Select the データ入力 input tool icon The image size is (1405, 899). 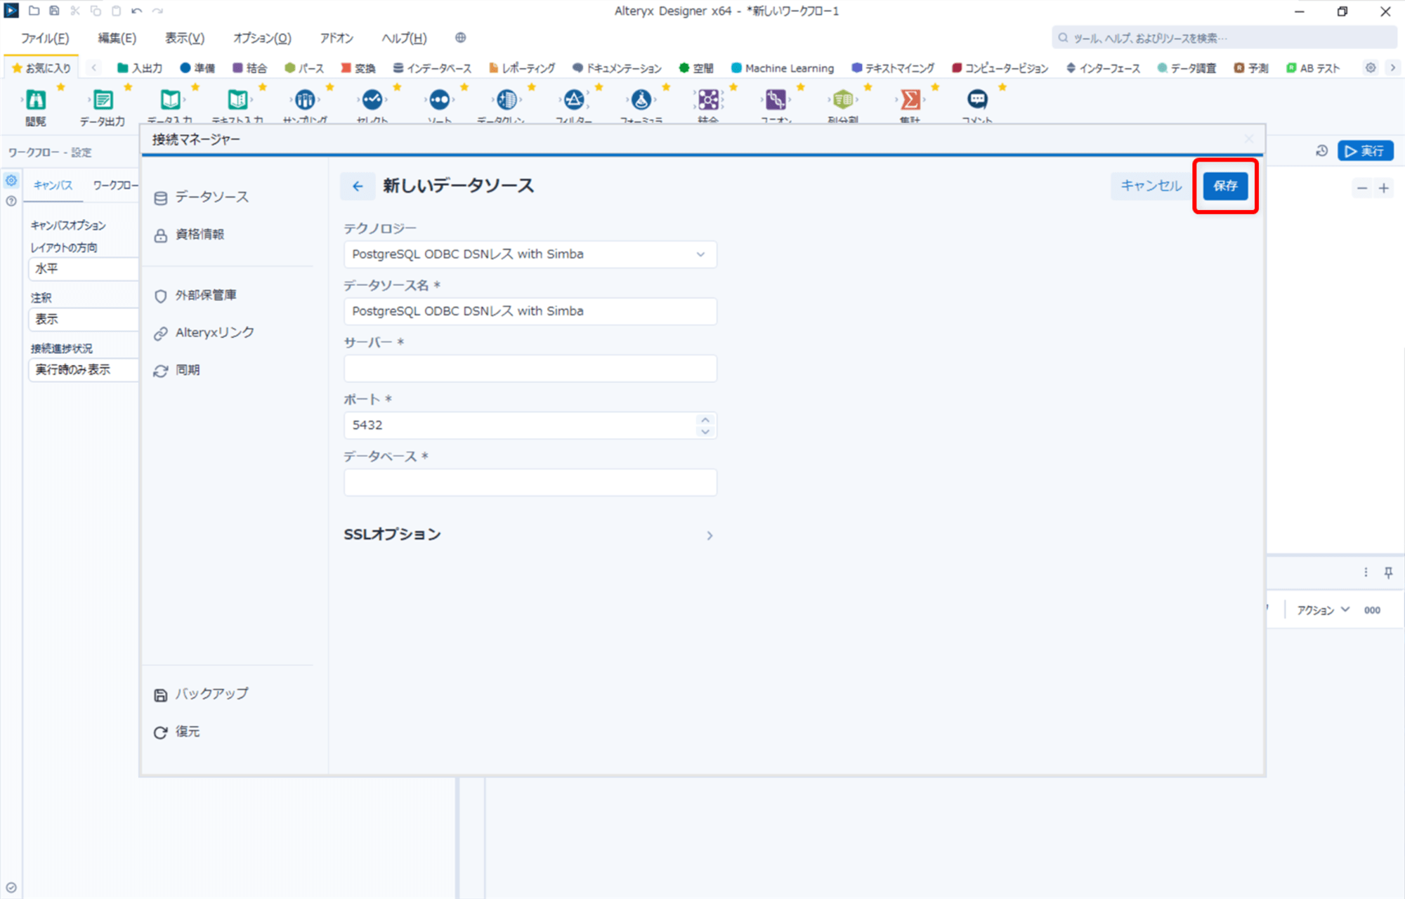point(171,100)
